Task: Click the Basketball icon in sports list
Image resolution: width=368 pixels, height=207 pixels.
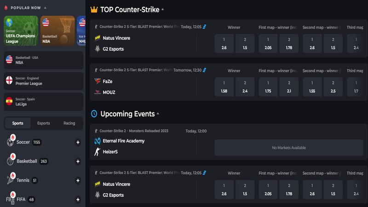Action: [10, 161]
